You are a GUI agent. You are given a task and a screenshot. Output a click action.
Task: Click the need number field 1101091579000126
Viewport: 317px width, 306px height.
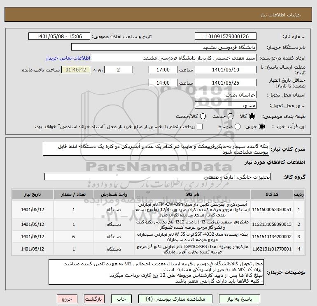226,37
